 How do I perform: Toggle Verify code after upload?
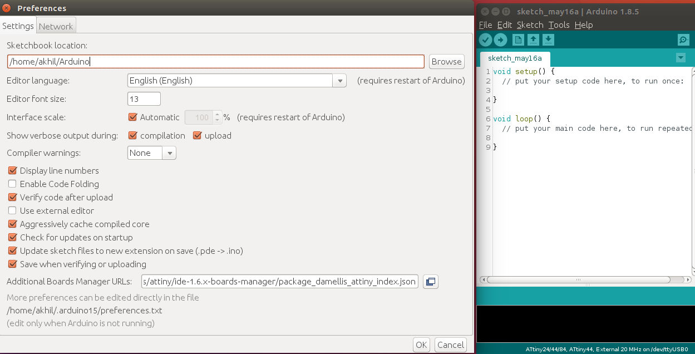12,197
